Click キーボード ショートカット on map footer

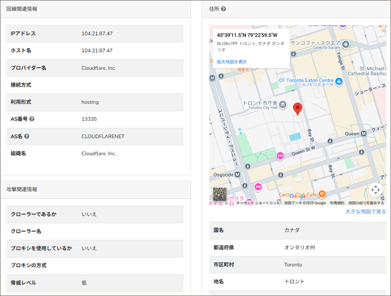click(258, 203)
